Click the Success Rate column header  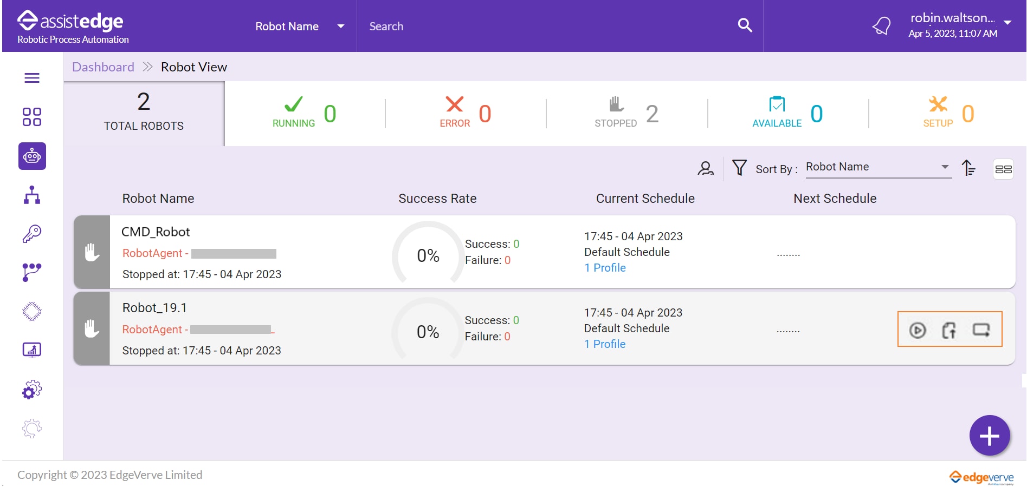(x=437, y=199)
